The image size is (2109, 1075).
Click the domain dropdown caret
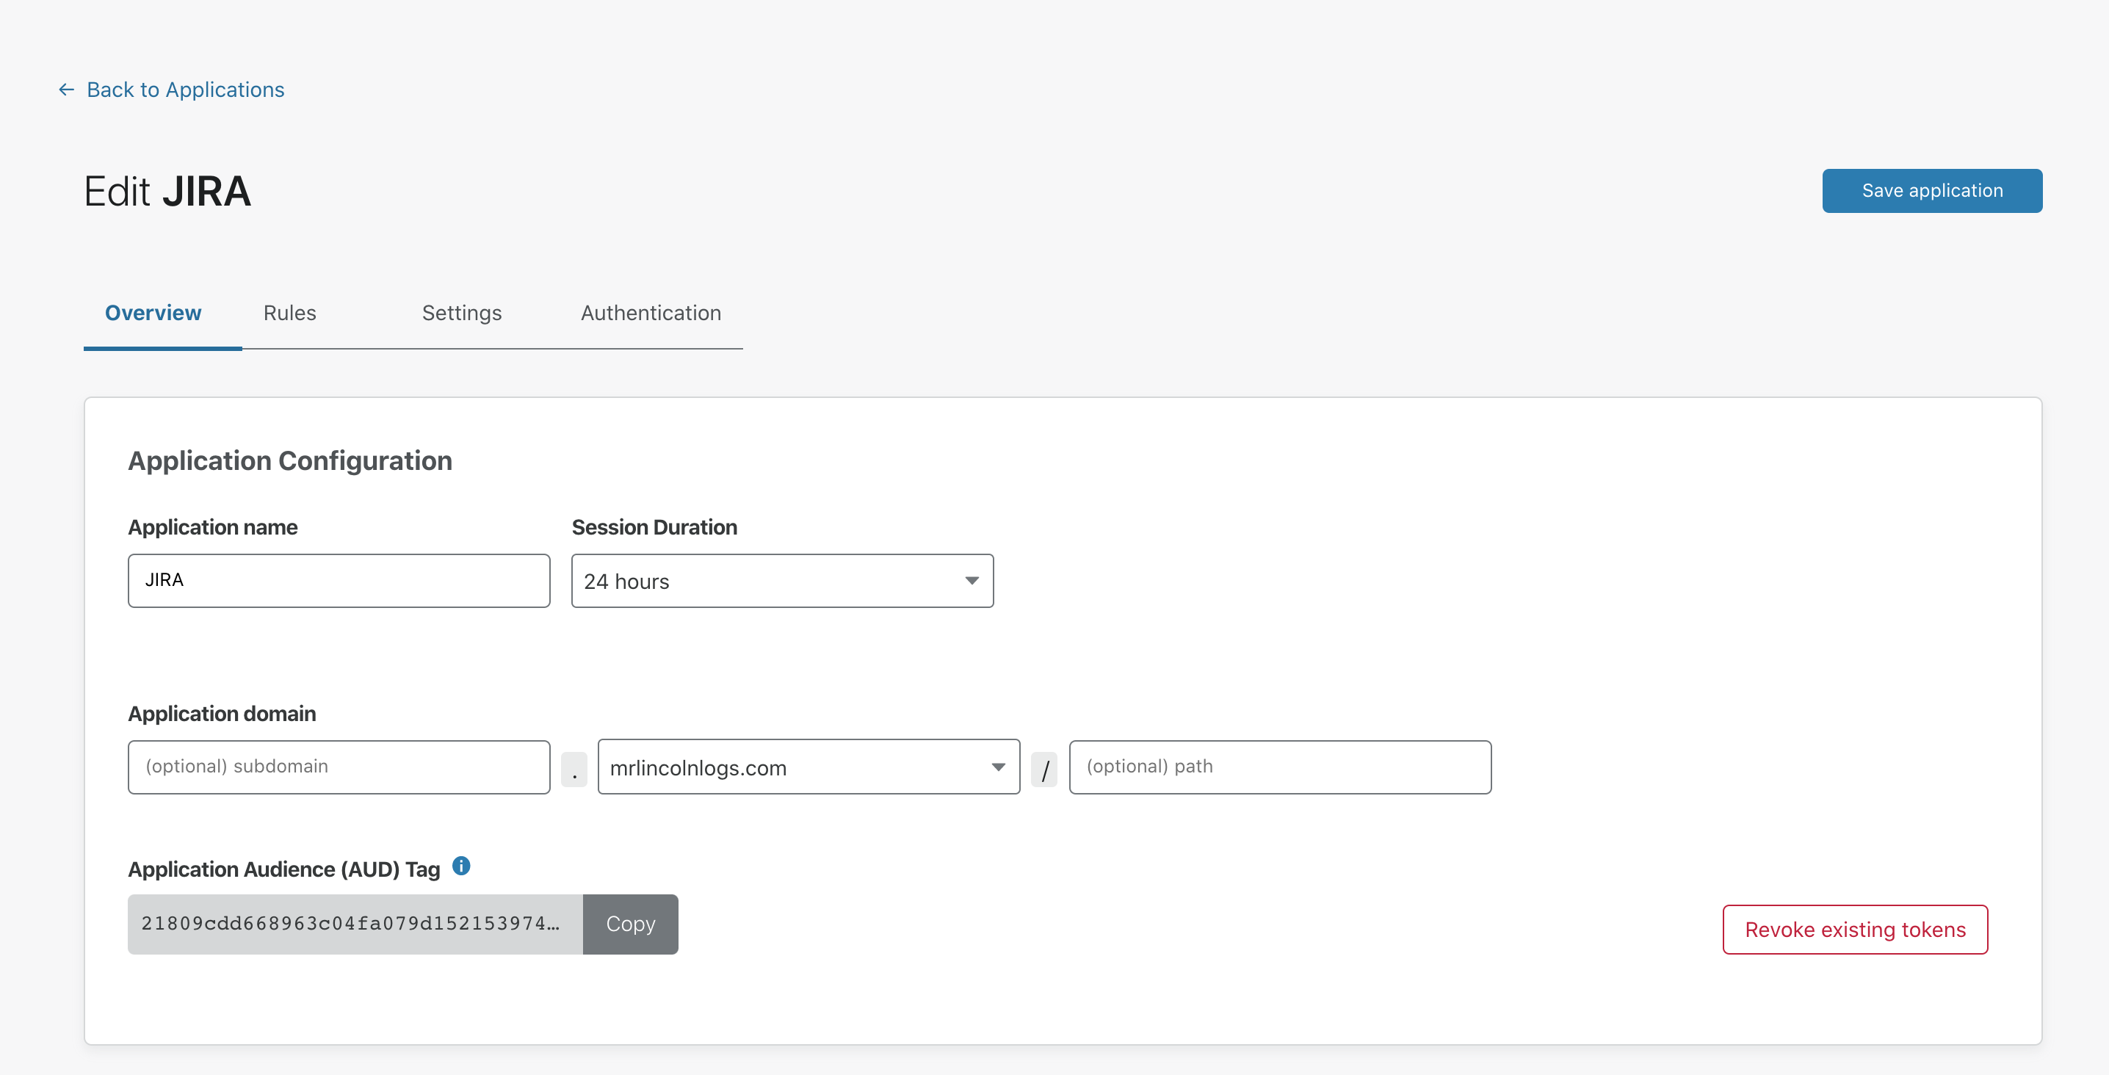997,767
